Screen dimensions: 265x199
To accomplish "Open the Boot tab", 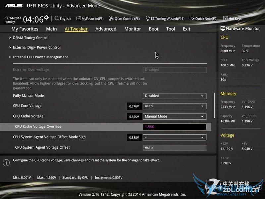I will coord(154,29).
